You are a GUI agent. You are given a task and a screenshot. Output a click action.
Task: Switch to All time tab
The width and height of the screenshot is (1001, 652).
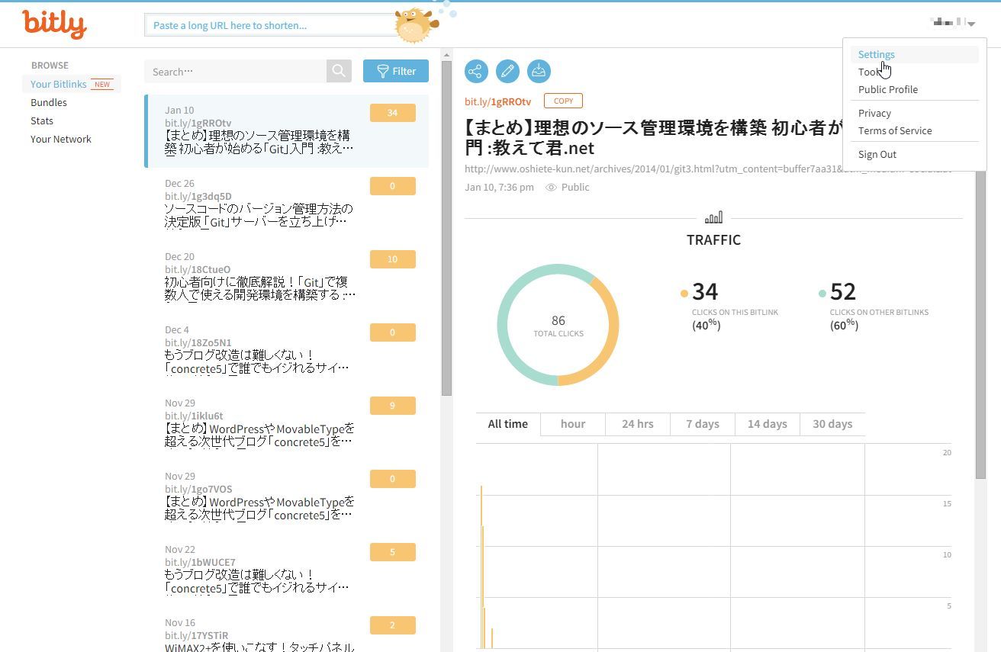508,424
